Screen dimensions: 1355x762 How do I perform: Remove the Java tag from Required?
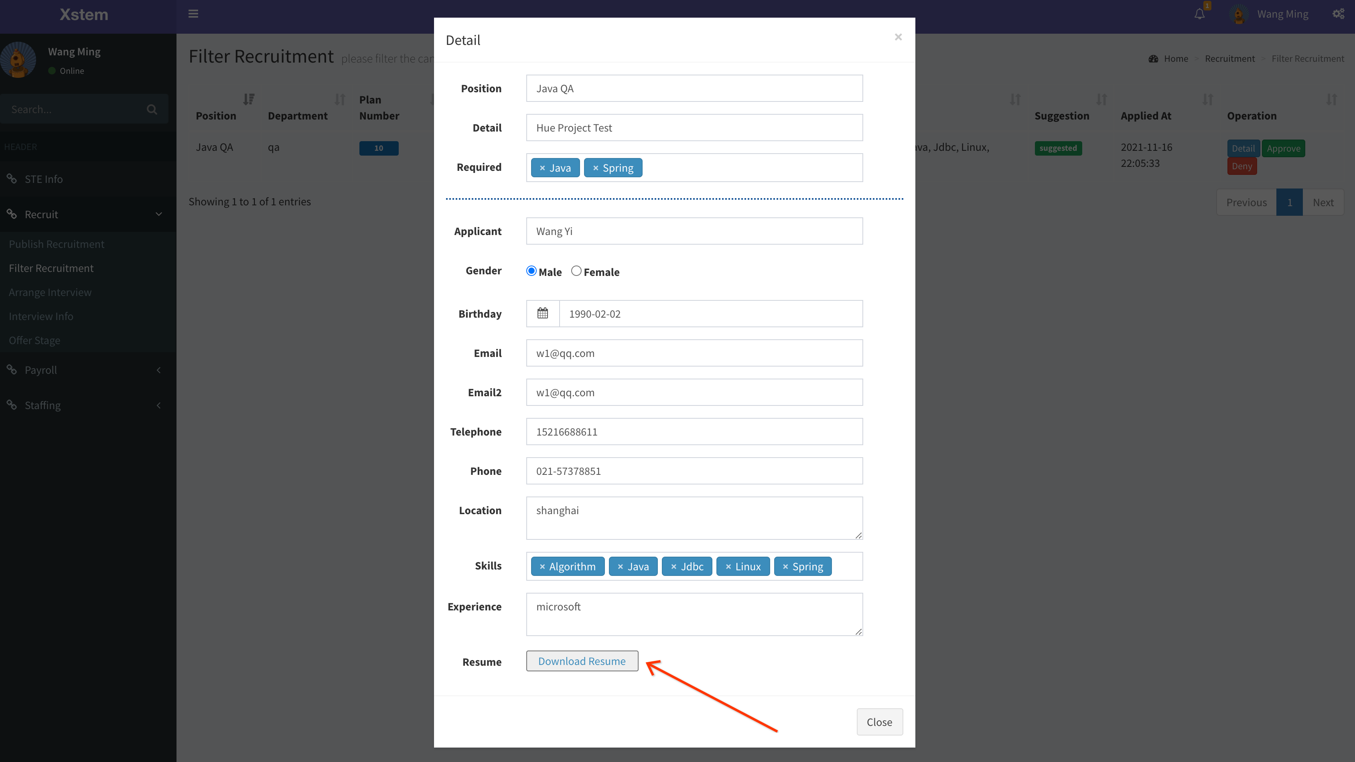pos(542,168)
